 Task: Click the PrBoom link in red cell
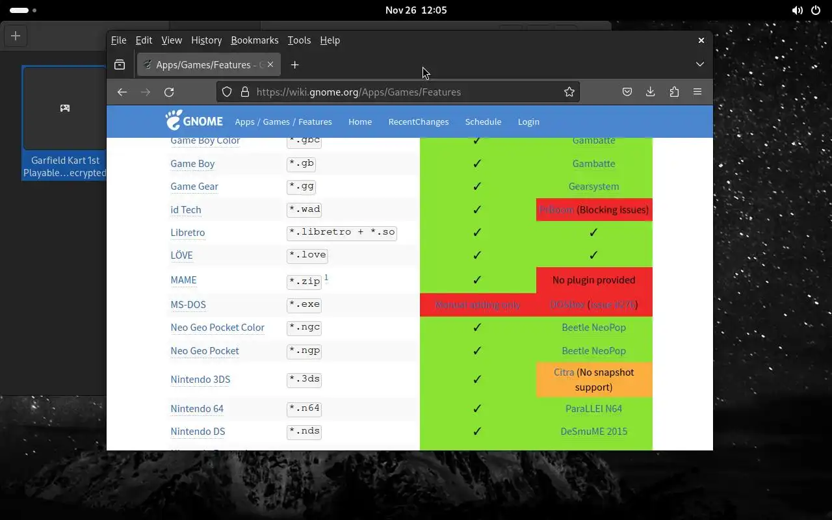click(556, 210)
